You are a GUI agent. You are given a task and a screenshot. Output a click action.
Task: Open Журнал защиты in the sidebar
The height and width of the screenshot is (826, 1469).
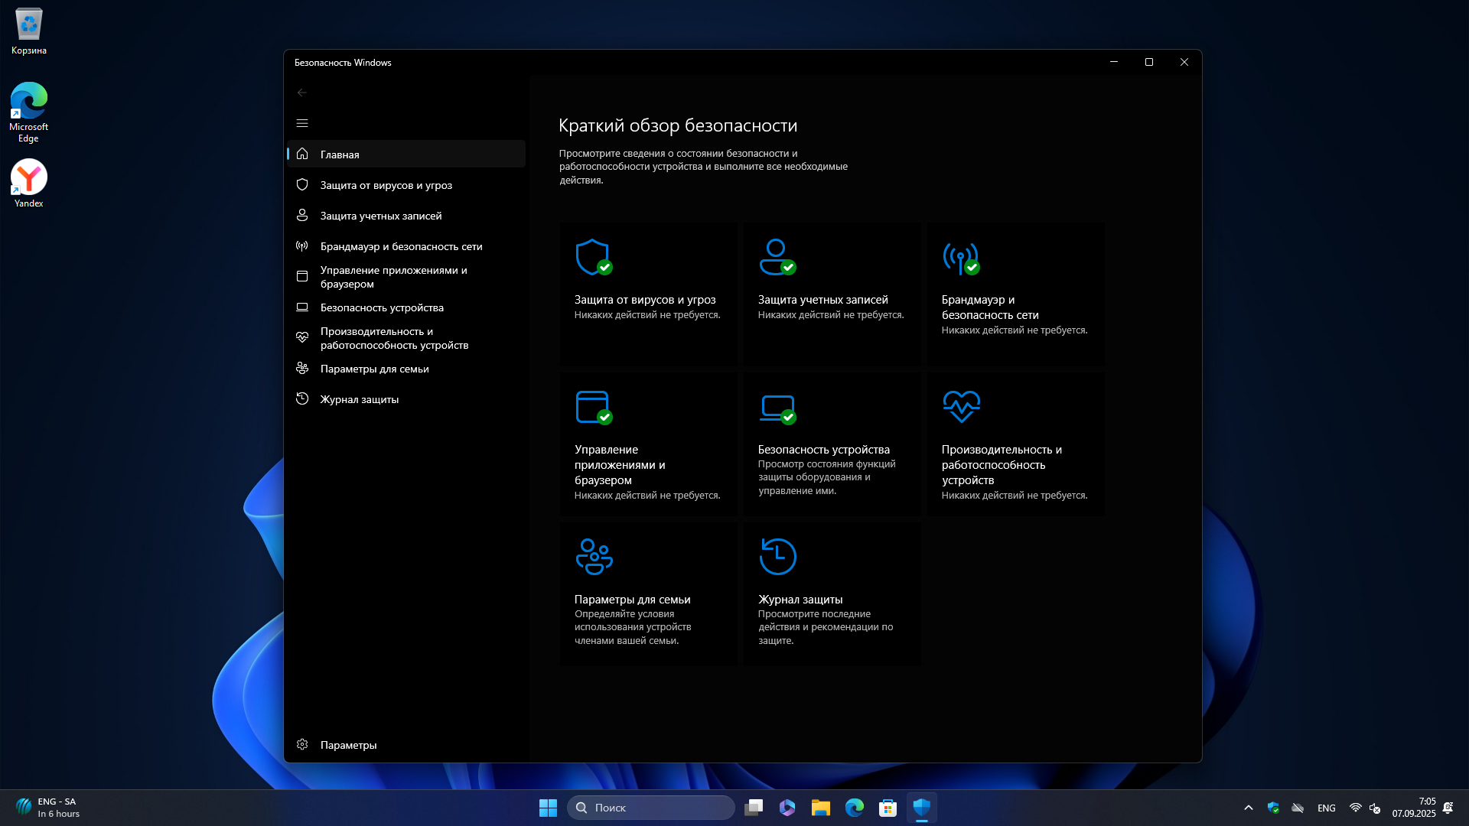pyautogui.click(x=359, y=399)
